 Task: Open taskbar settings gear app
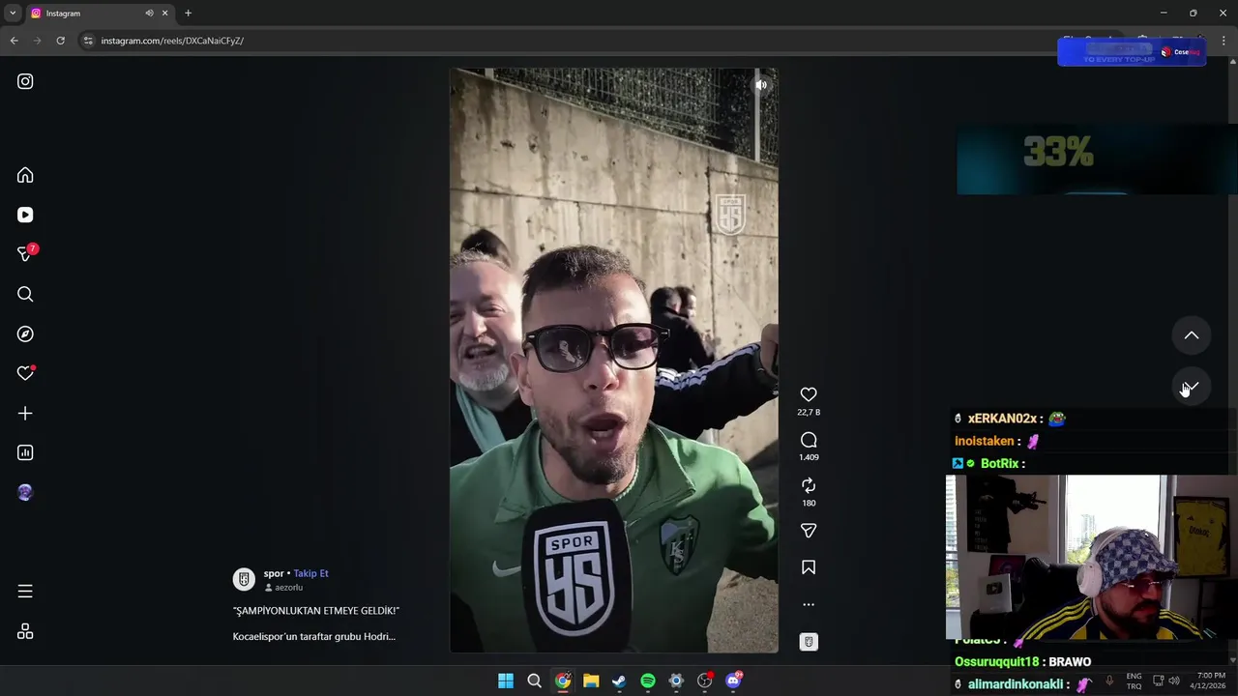click(676, 681)
